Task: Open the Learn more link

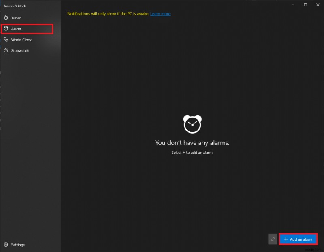Action: pyautogui.click(x=160, y=13)
